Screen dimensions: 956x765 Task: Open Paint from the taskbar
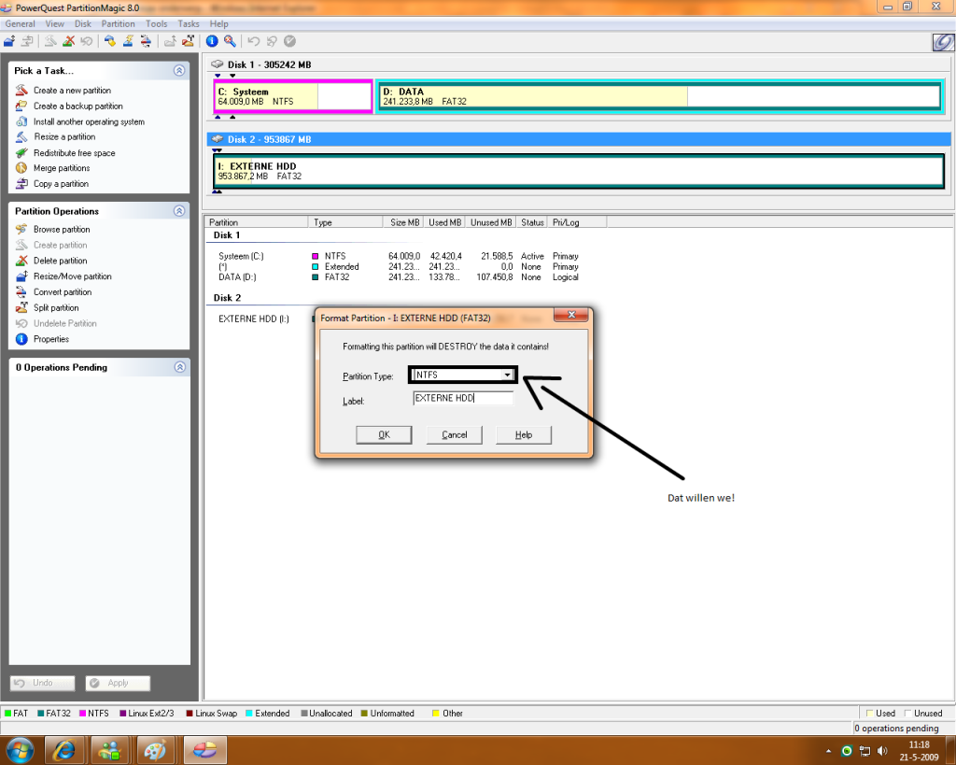(x=156, y=750)
